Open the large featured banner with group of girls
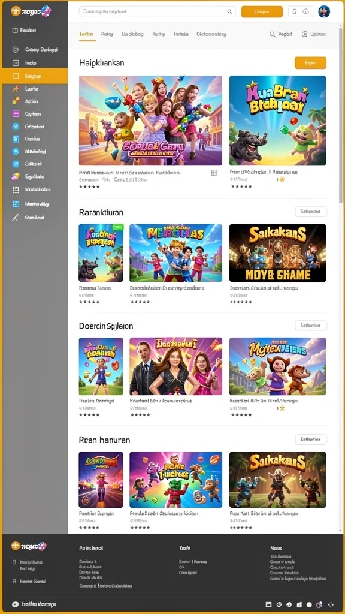This screenshot has width=345, height=614. [x=150, y=121]
